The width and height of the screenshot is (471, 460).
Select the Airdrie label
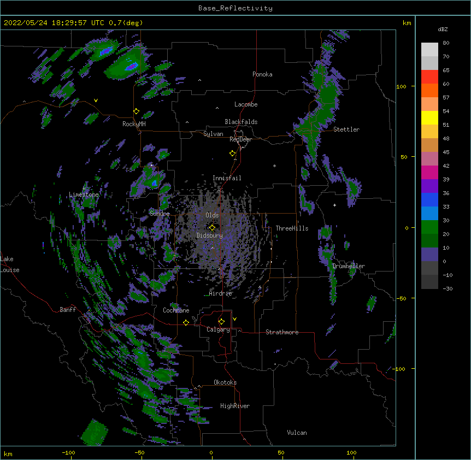click(x=221, y=293)
